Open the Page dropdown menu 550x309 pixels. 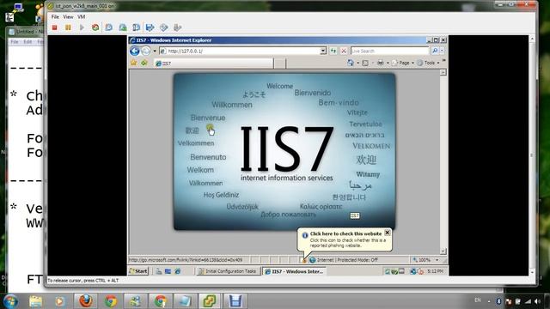pos(403,63)
